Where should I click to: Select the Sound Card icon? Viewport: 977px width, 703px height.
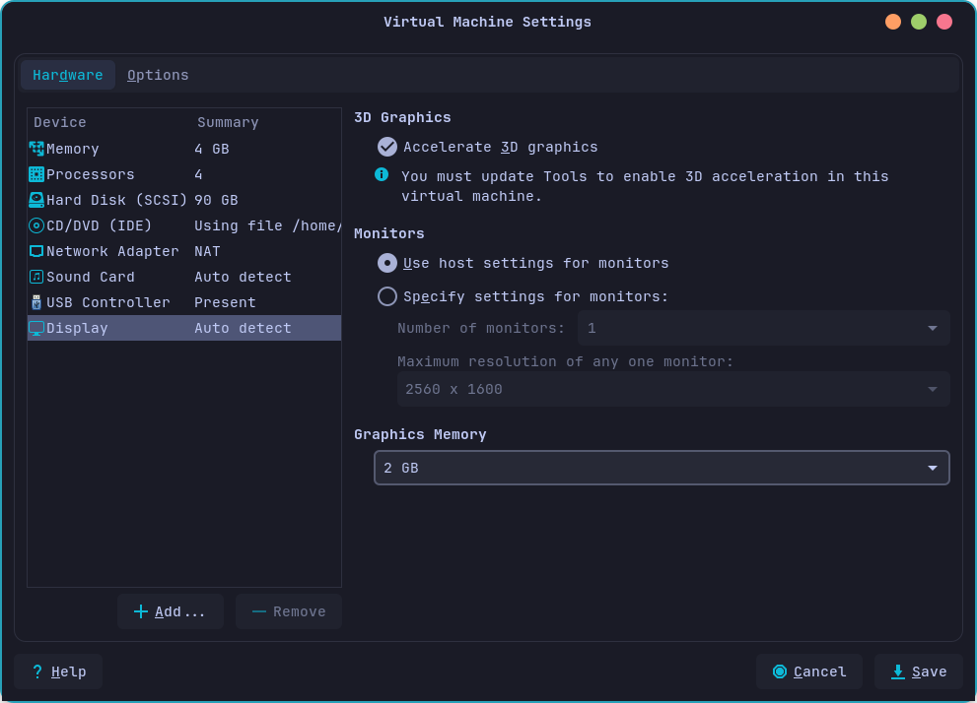point(36,277)
